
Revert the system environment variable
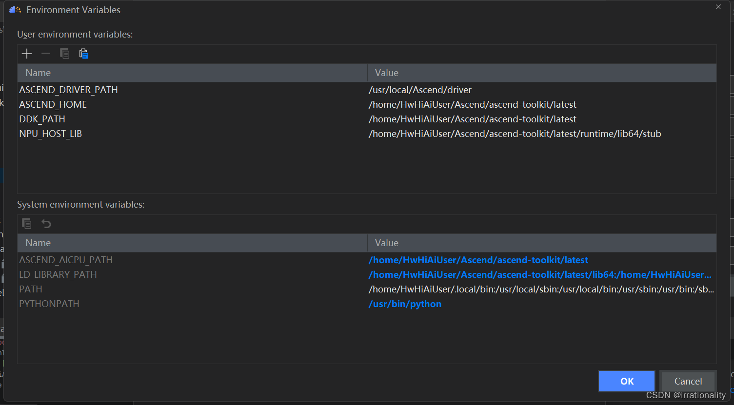point(46,224)
